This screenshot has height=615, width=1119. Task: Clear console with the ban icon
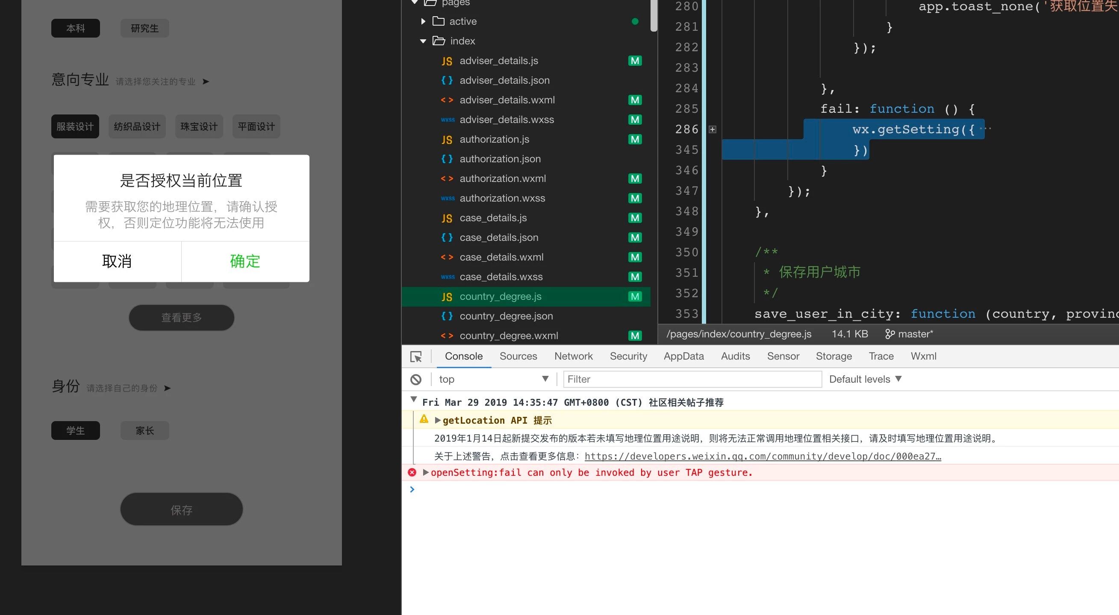[416, 380]
